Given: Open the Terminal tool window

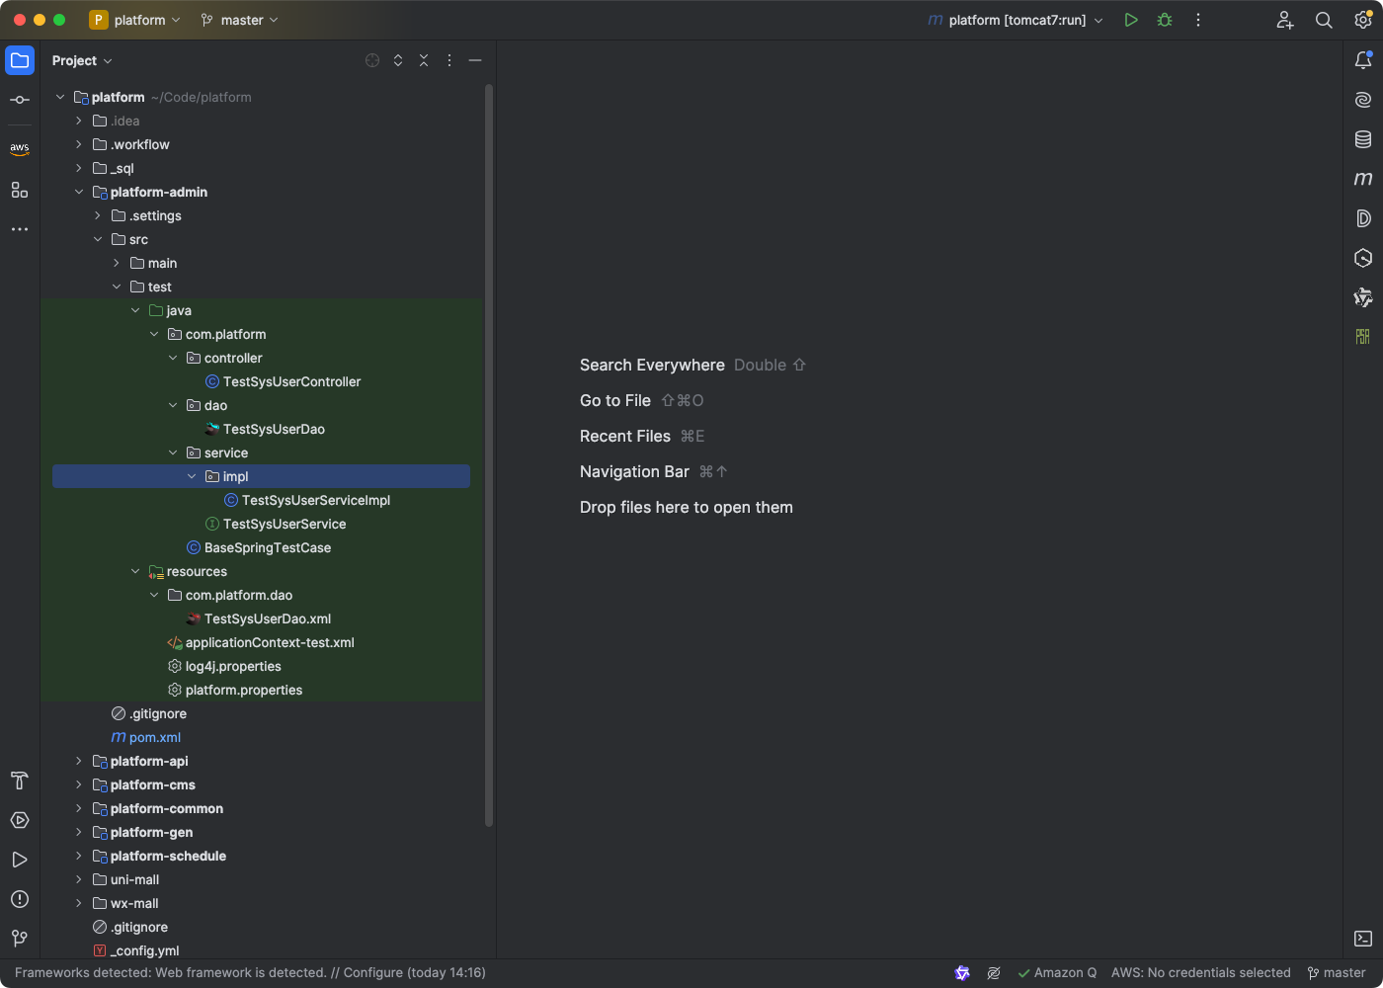Looking at the screenshot, I should 1363,939.
